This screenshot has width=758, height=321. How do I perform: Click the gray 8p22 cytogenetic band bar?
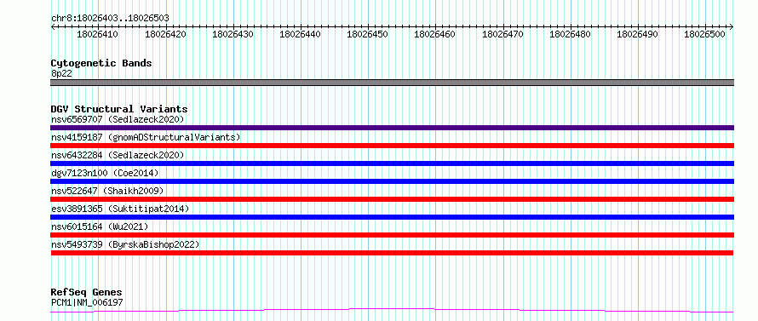point(392,83)
